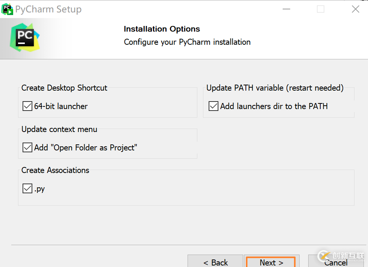This screenshot has width=368, height=267.
Task: Uncheck the 64-bit launcher option
Action: coord(27,106)
